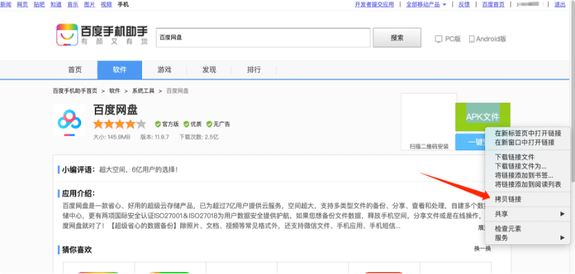
Task: Click the 扫描二维码安装 QR code box
Action: pos(429,122)
